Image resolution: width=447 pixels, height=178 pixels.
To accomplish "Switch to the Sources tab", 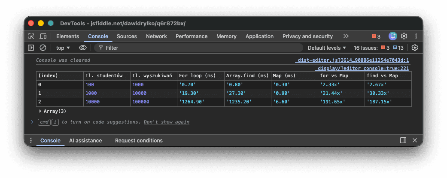I will click(x=127, y=36).
